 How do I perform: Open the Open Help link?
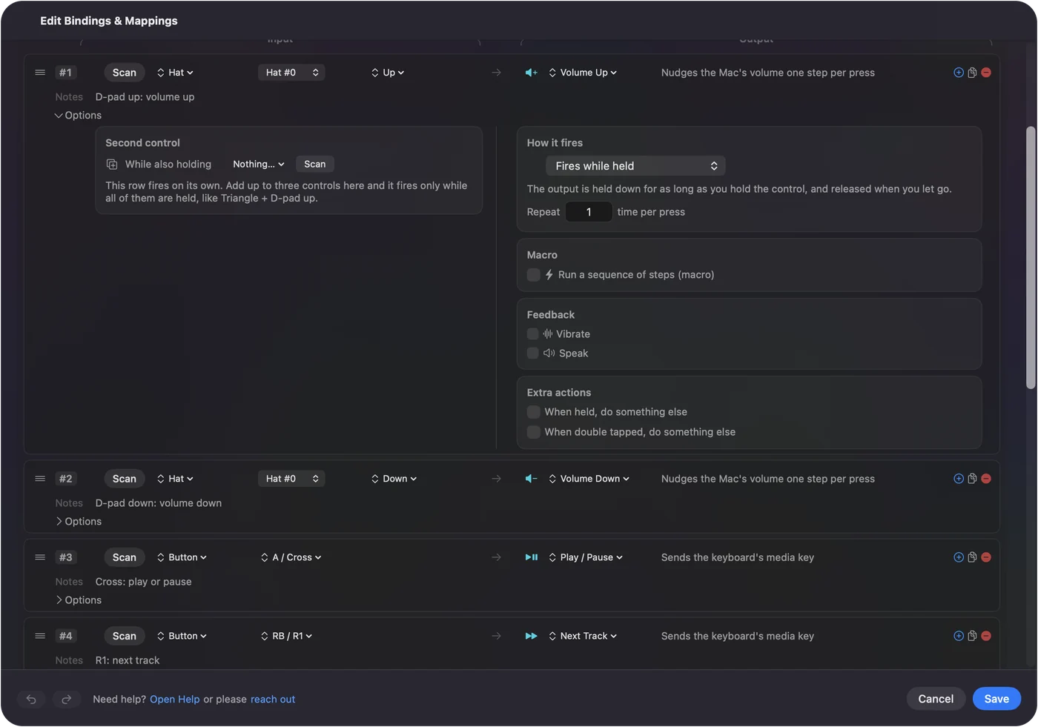tap(175, 700)
